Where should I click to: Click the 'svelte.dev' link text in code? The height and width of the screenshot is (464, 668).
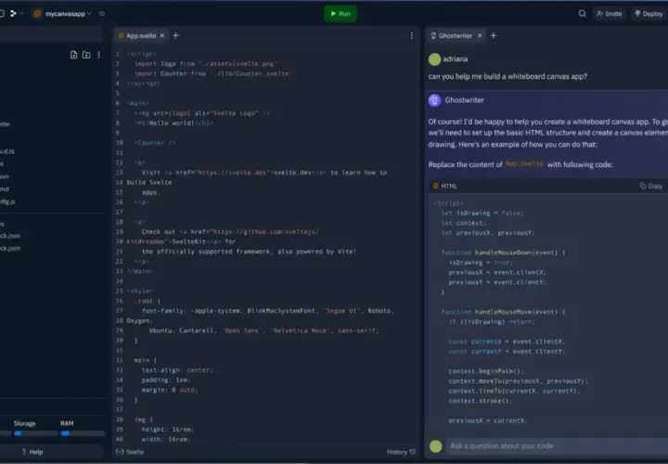click(x=292, y=173)
